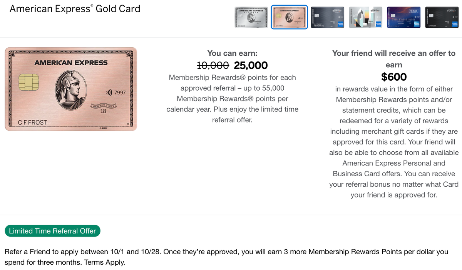This screenshot has height=270, width=462.
Task: Select the silver abstract-design Bonvoy card thumbnail
Action: (365, 17)
